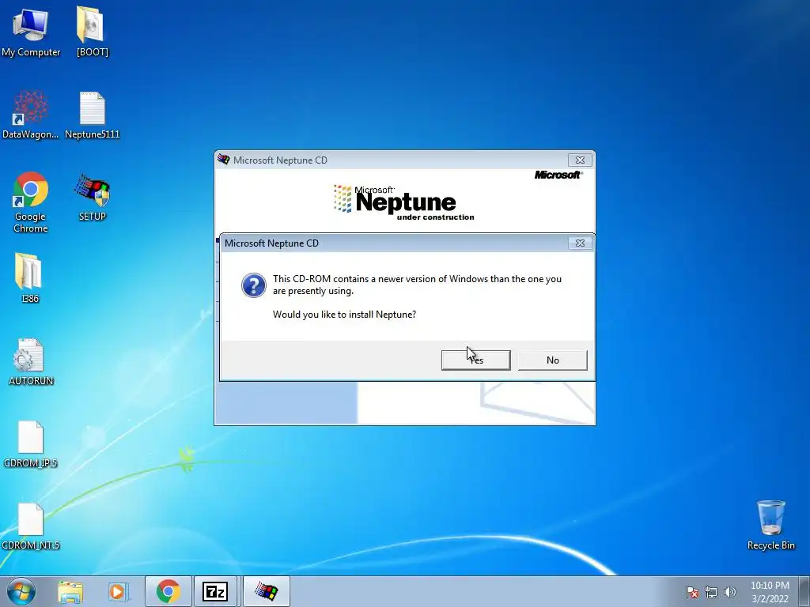The height and width of the screenshot is (607, 810).
Task: Open the volume speaker icon in tray
Action: coord(729,592)
